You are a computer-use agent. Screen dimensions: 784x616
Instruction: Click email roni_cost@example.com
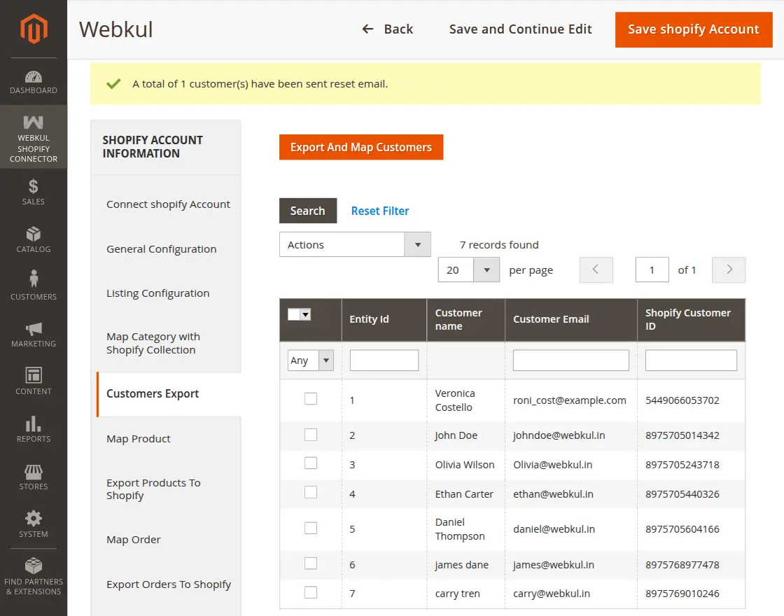pyautogui.click(x=570, y=400)
